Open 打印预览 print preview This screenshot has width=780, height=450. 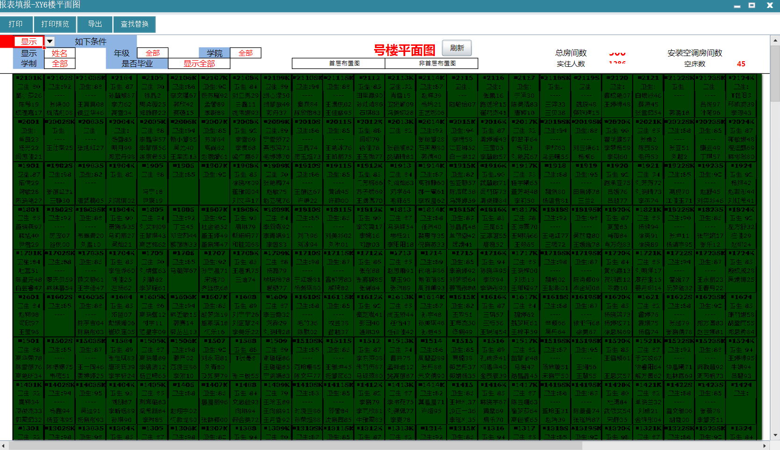pos(55,24)
